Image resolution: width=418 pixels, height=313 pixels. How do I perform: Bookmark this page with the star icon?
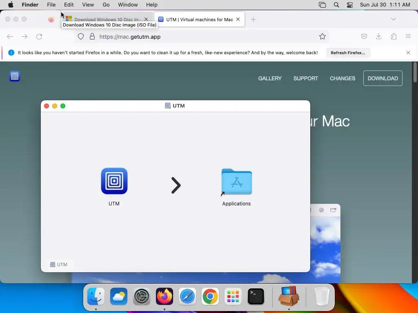[x=322, y=36]
